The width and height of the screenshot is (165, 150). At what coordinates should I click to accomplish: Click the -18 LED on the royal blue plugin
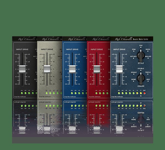coord(79,93)
